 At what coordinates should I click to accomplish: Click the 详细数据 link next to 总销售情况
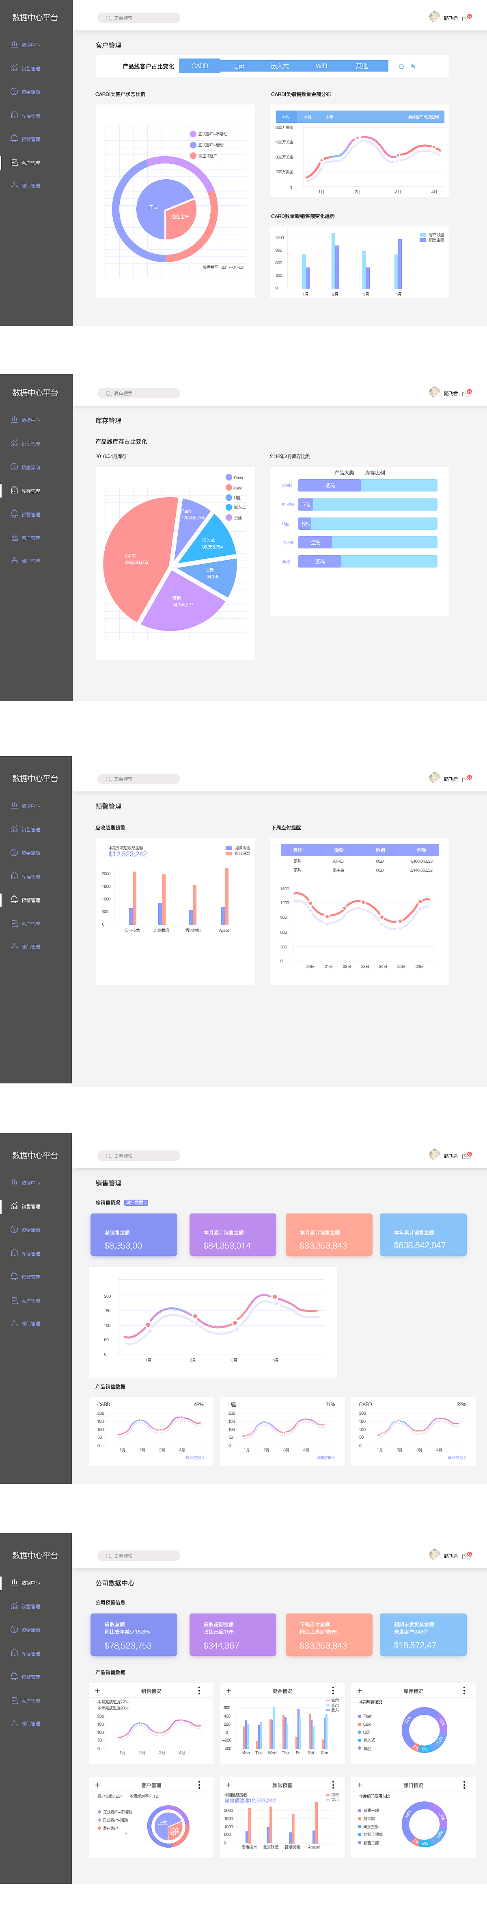pyautogui.click(x=136, y=1202)
